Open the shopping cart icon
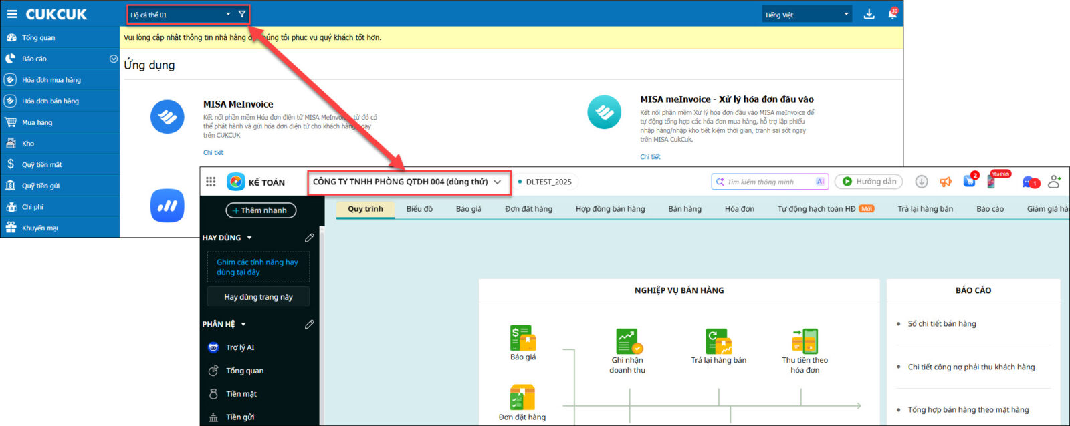This screenshot has width=1070, height=426. point(968,182)
